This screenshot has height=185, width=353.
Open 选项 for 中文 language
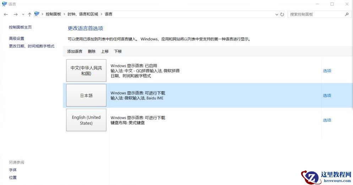[x=327, y=71]
